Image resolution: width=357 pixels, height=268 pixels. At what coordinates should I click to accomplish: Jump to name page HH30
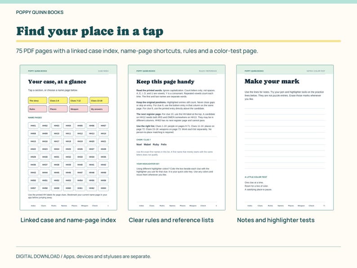click(45, 157)
